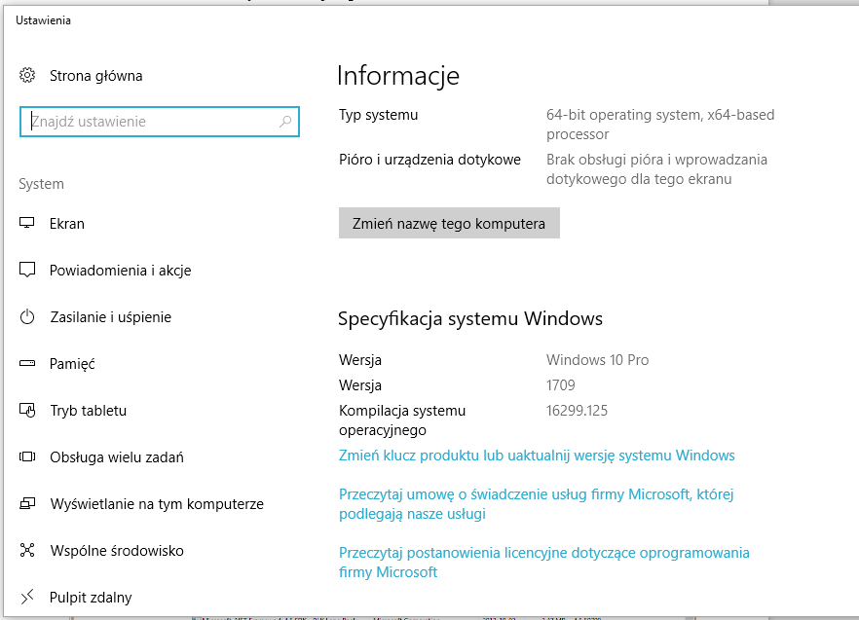Click the Ekran monitor icon
The image size is (859, 620).
click(x=28, y=224)
